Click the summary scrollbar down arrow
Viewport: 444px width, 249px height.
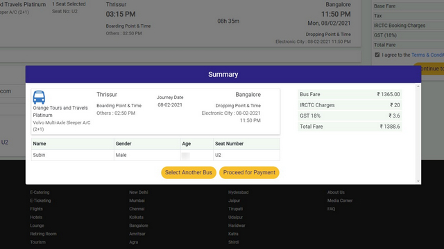(418, 181)
